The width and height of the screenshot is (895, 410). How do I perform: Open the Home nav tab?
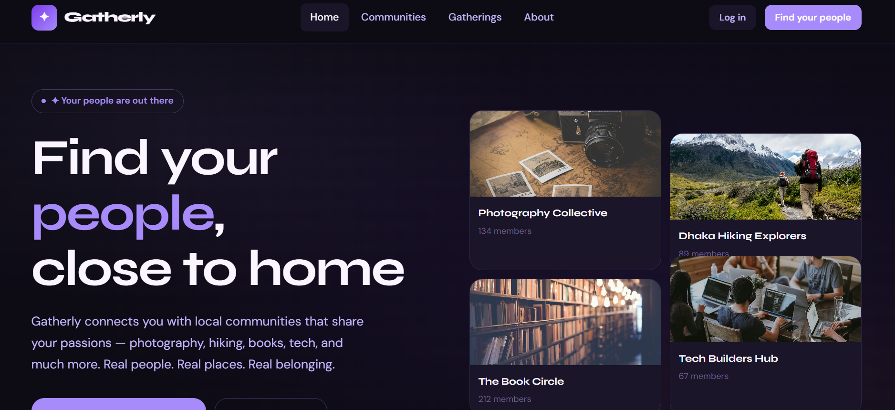click(324, 17)
